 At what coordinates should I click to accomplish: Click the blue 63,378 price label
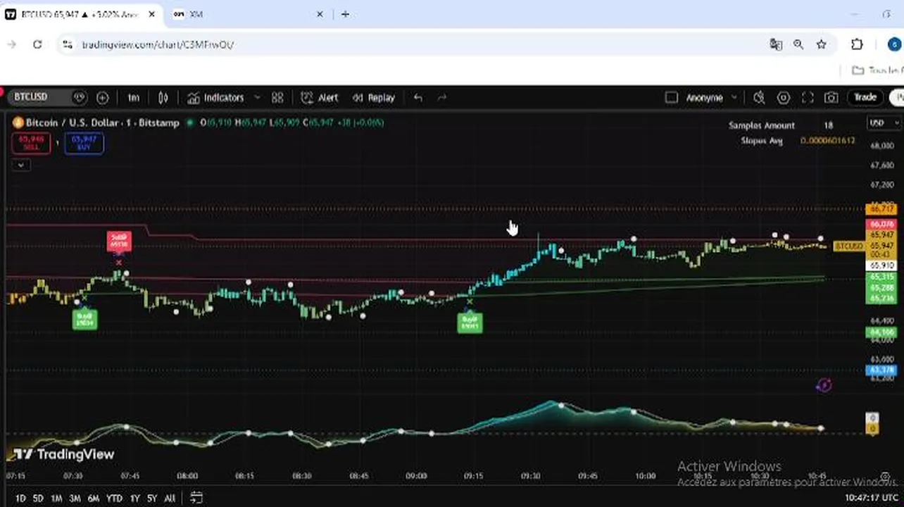tap(881, 370)
